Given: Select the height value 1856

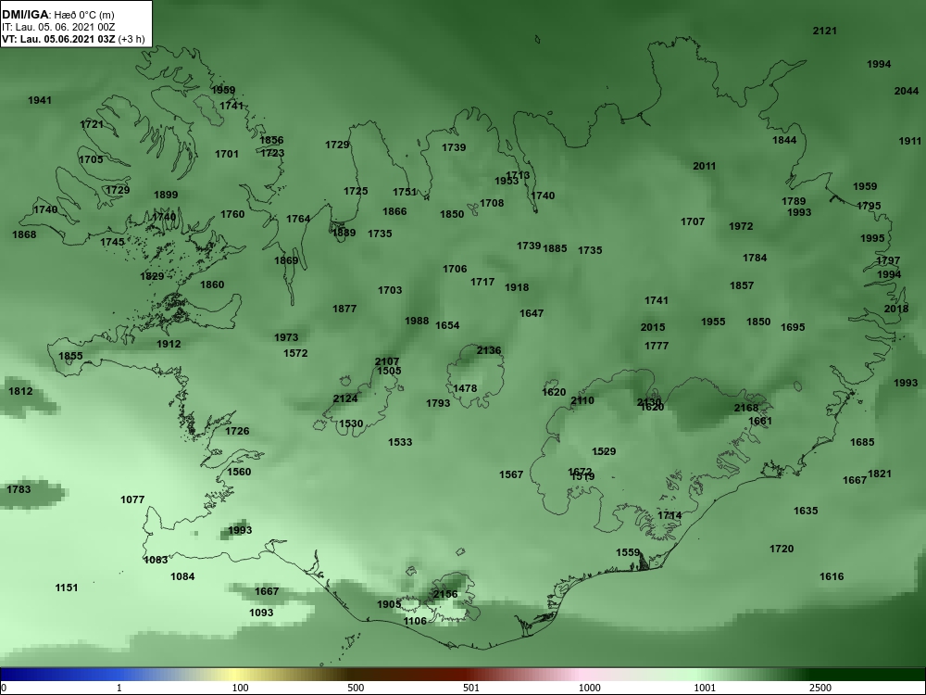Looking at the screenshot, I should click(271, 140).
